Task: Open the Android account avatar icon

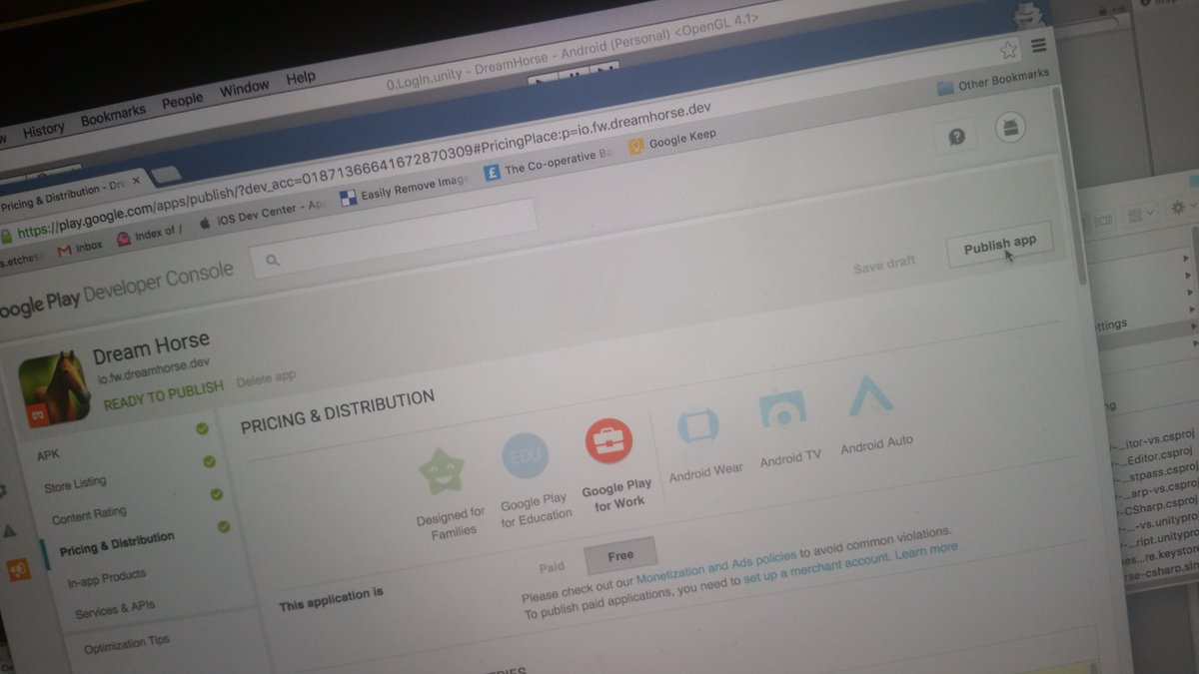Action: click(x=1010, y=128)
